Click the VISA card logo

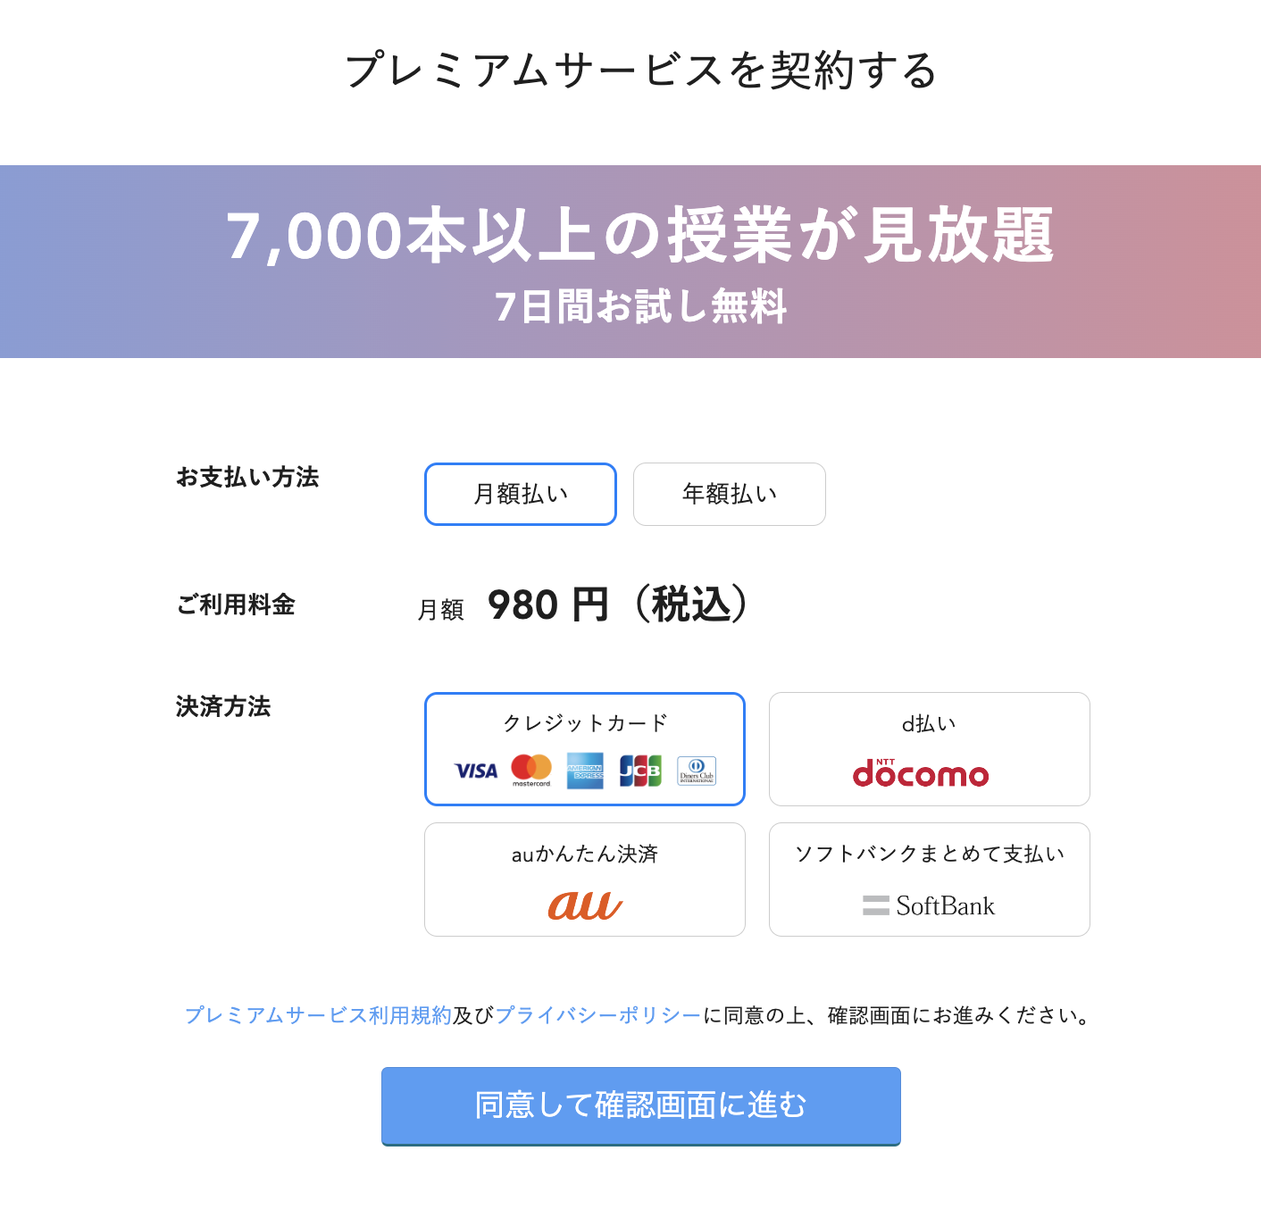(x=476, y=771)
